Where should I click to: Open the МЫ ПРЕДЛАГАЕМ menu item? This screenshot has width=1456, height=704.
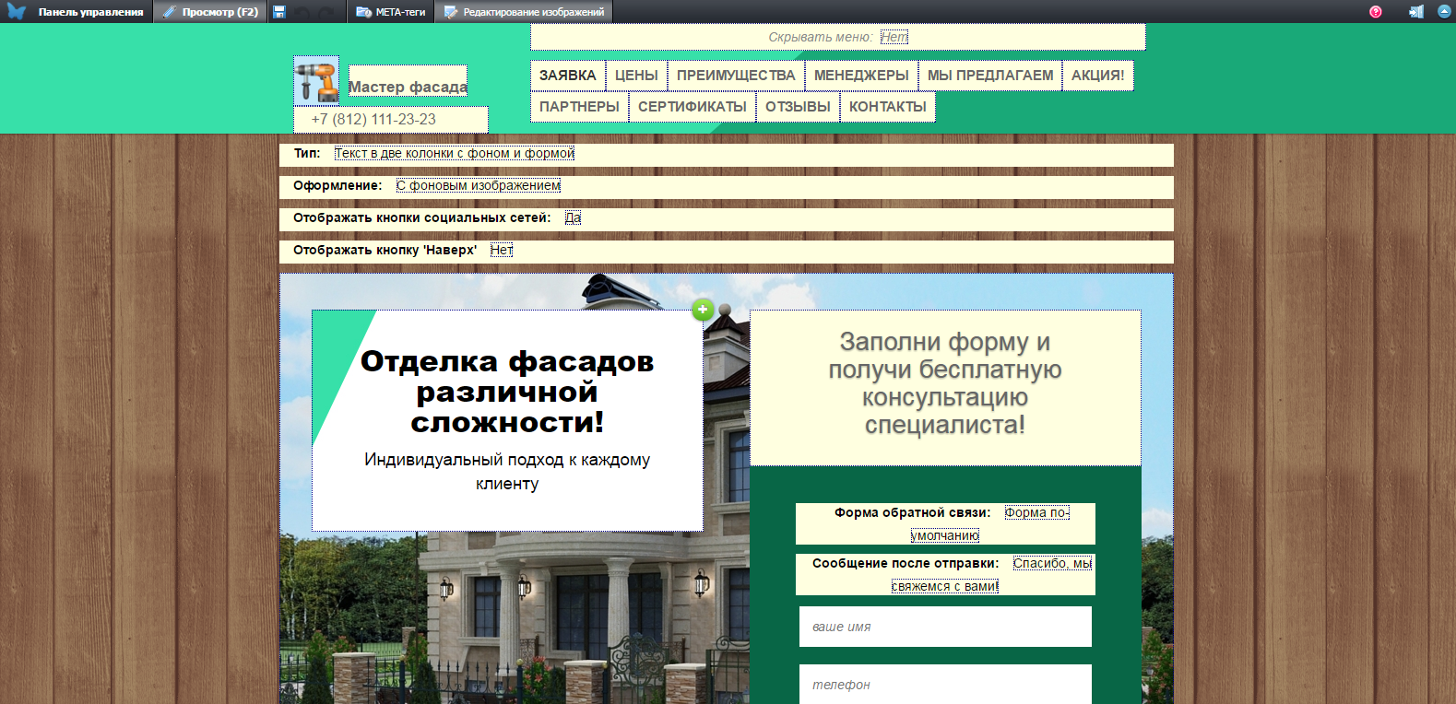[990, 76]
